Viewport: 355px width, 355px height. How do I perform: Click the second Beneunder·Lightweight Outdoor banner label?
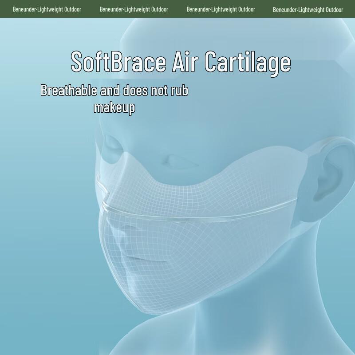pos(134,9)
